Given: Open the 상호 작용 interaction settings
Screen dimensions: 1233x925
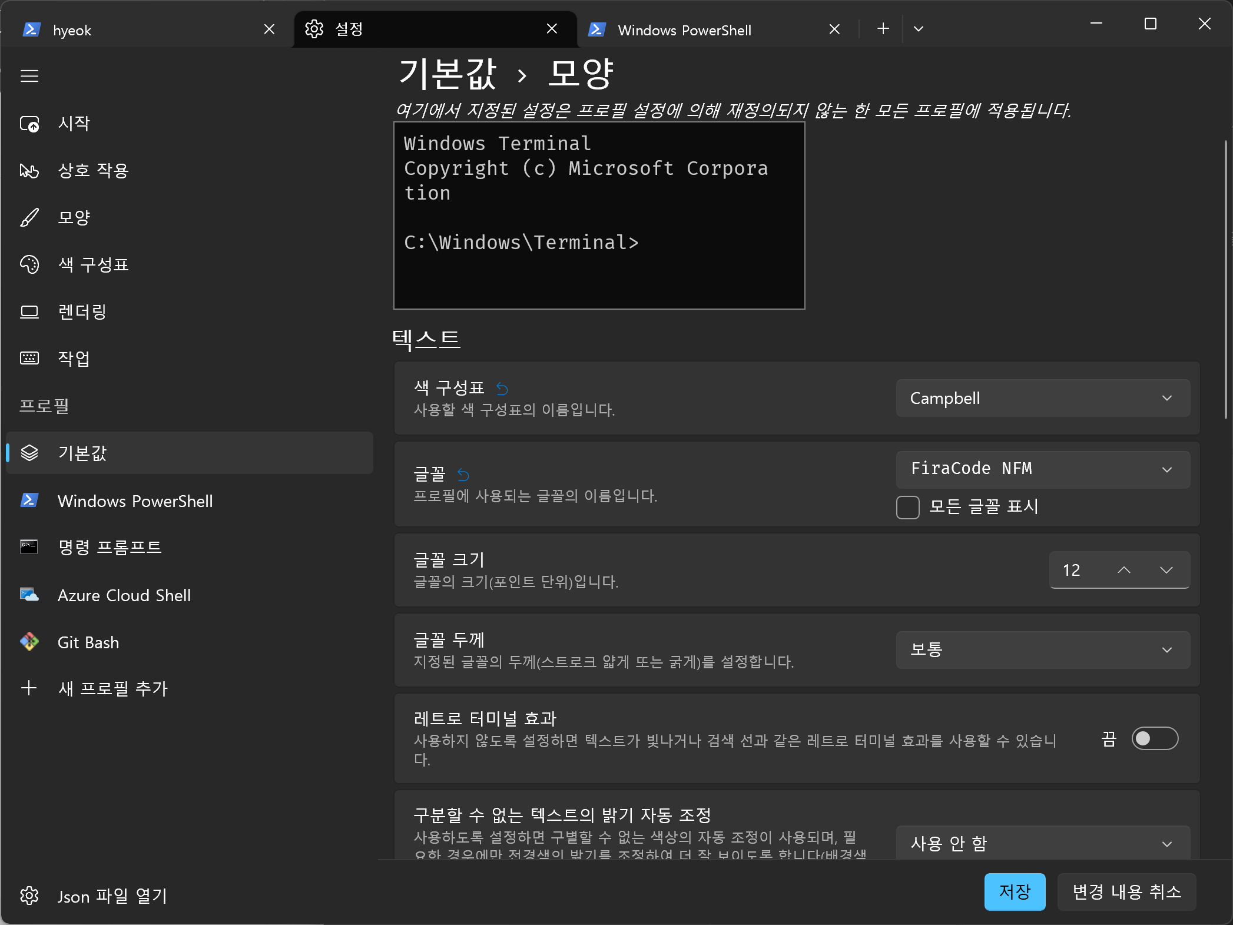Looking at the screenshot, I should 92,171.
